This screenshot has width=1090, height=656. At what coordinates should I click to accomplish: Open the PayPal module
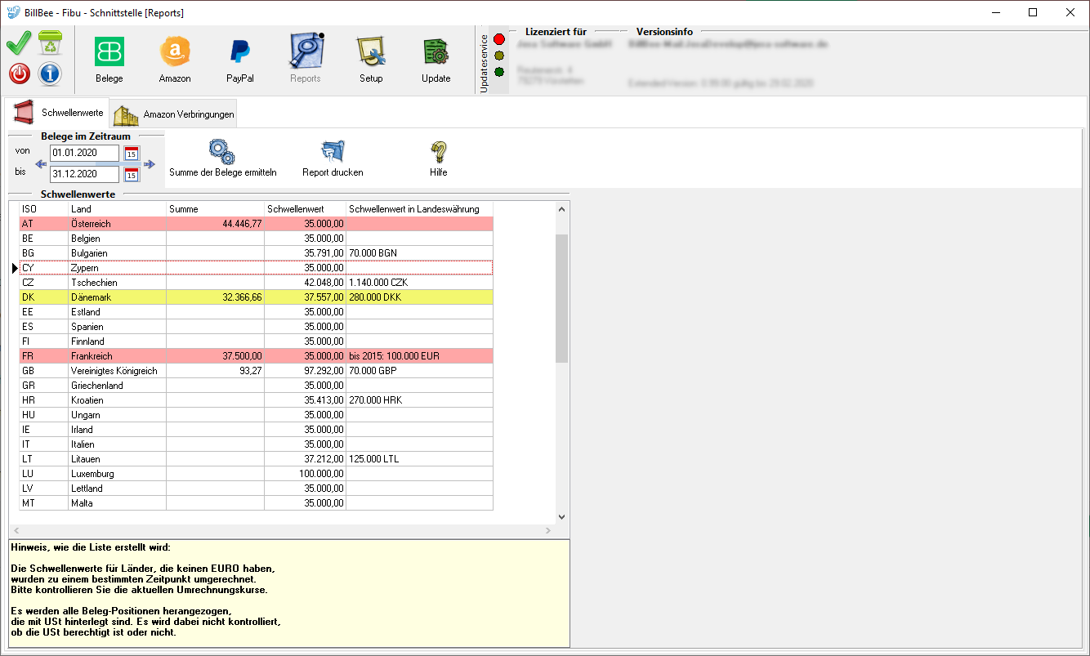click(239, 59)
